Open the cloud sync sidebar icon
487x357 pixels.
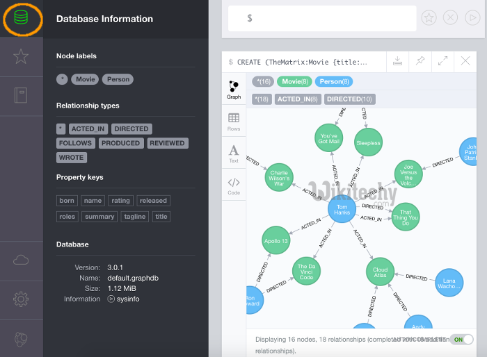click(21, 260)
